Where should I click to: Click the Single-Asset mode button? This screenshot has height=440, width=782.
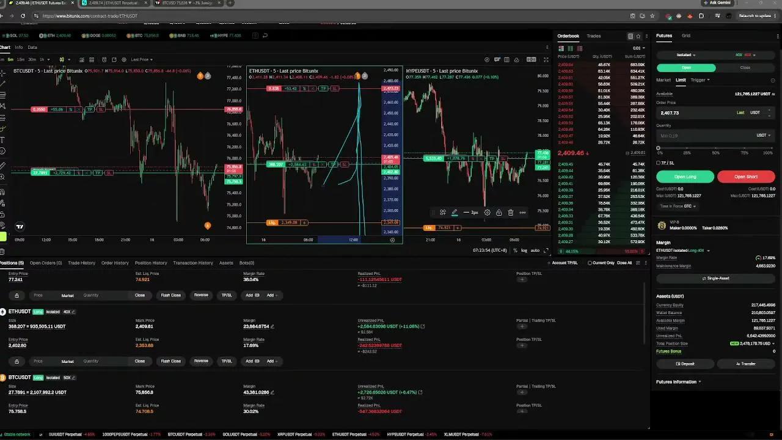click(x=715, y=278)
